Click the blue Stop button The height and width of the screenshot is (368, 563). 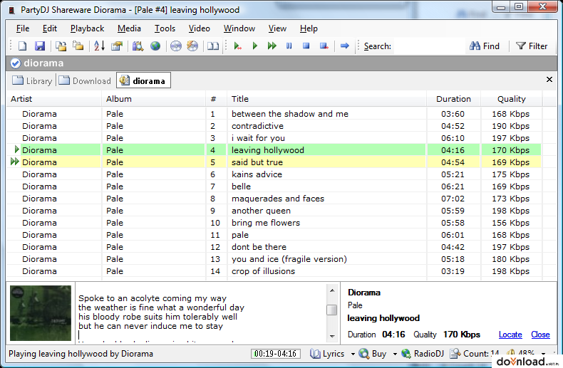tap(306, 46)
